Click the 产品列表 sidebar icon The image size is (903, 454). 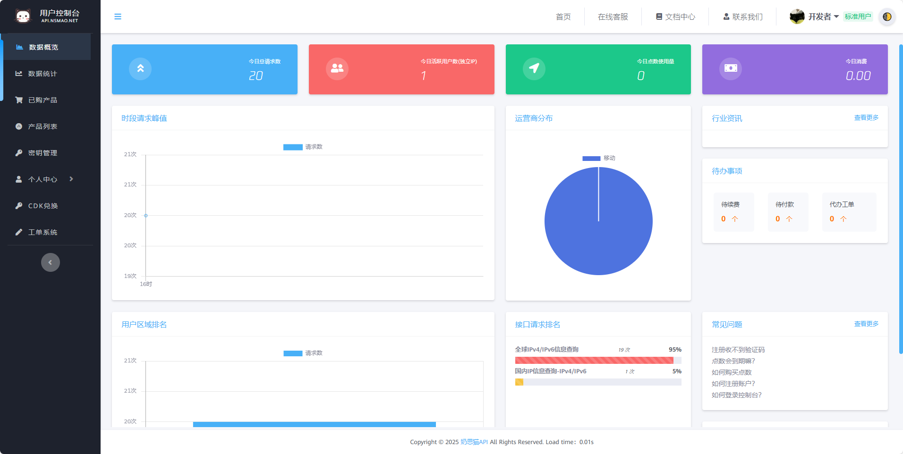19,126
